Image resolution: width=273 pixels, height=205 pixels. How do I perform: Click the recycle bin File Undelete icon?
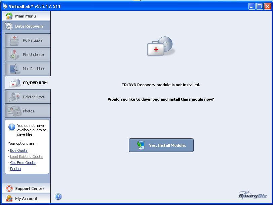[14, 55]
